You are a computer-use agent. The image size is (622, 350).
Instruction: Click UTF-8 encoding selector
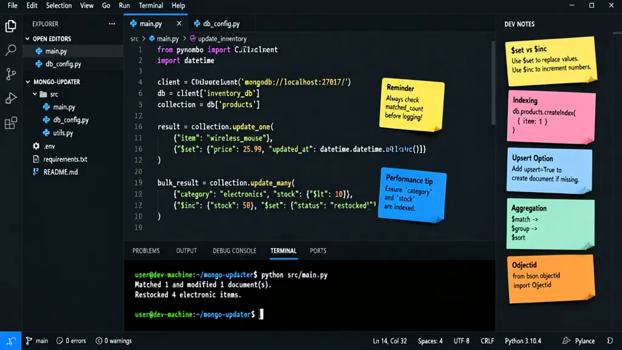462,341
